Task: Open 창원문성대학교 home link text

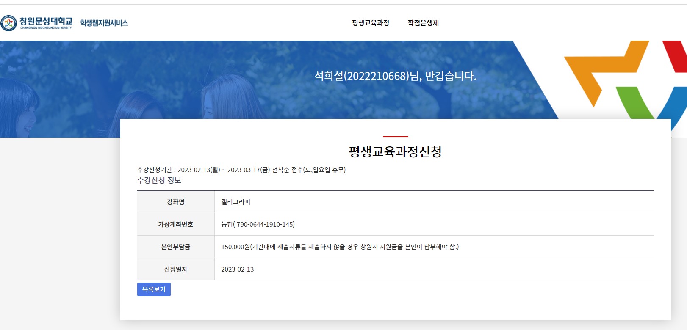Action: [x=46, y=23]
